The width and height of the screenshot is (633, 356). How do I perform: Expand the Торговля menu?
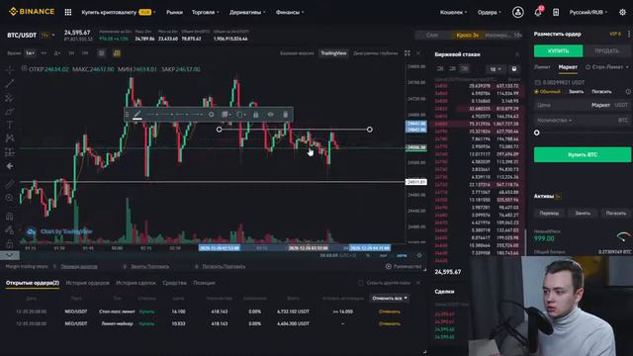[205, 12]
